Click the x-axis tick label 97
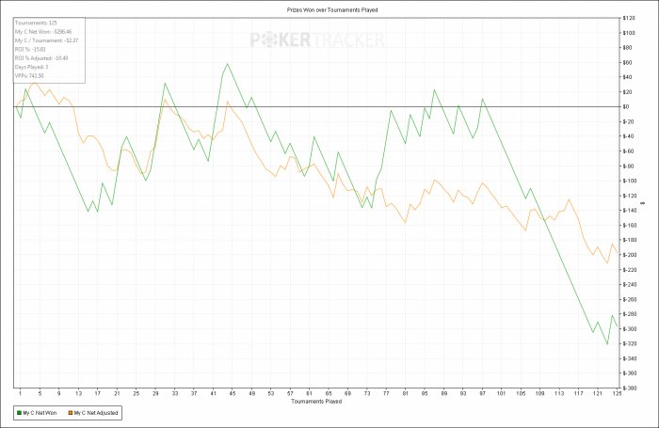This screenshot has width=659, height=428. pos(482,393)
